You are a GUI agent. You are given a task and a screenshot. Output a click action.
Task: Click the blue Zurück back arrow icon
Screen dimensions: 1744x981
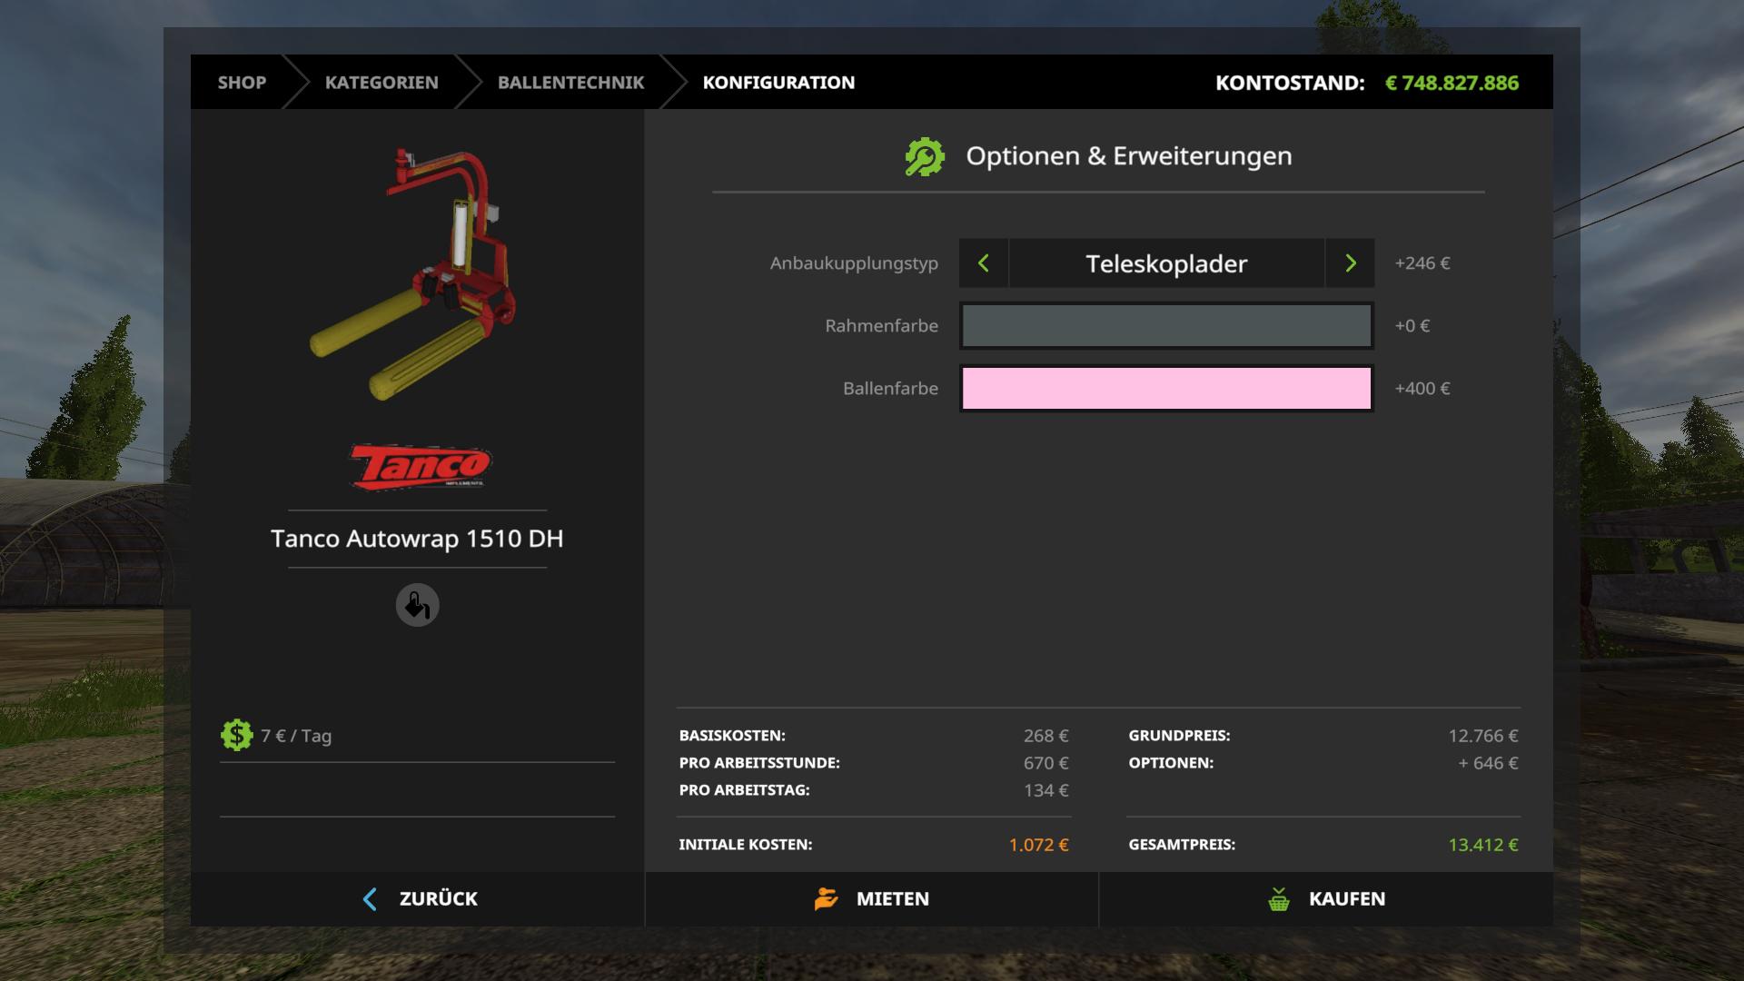click(x=370, y=899)
